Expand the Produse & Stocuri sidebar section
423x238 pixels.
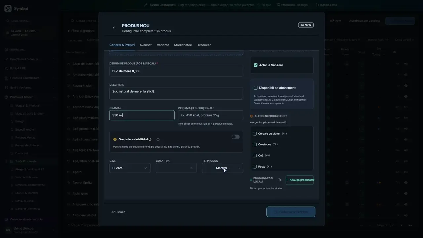(30, 97)
